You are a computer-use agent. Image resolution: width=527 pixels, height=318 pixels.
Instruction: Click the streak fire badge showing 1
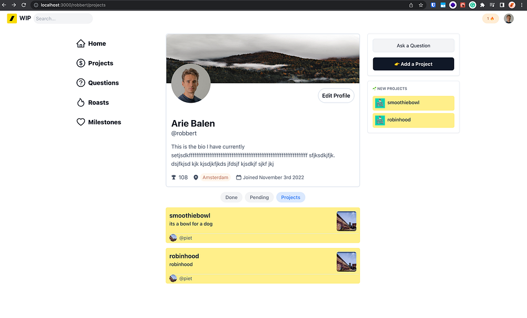click(x=490, y=18)
